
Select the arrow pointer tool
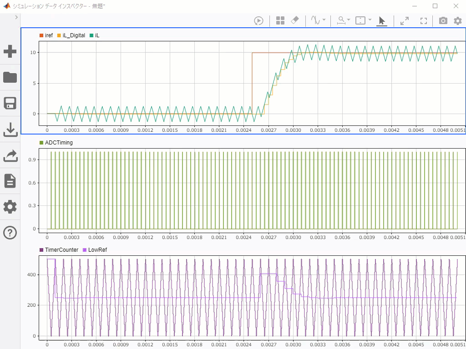click(x=382, y=20)
